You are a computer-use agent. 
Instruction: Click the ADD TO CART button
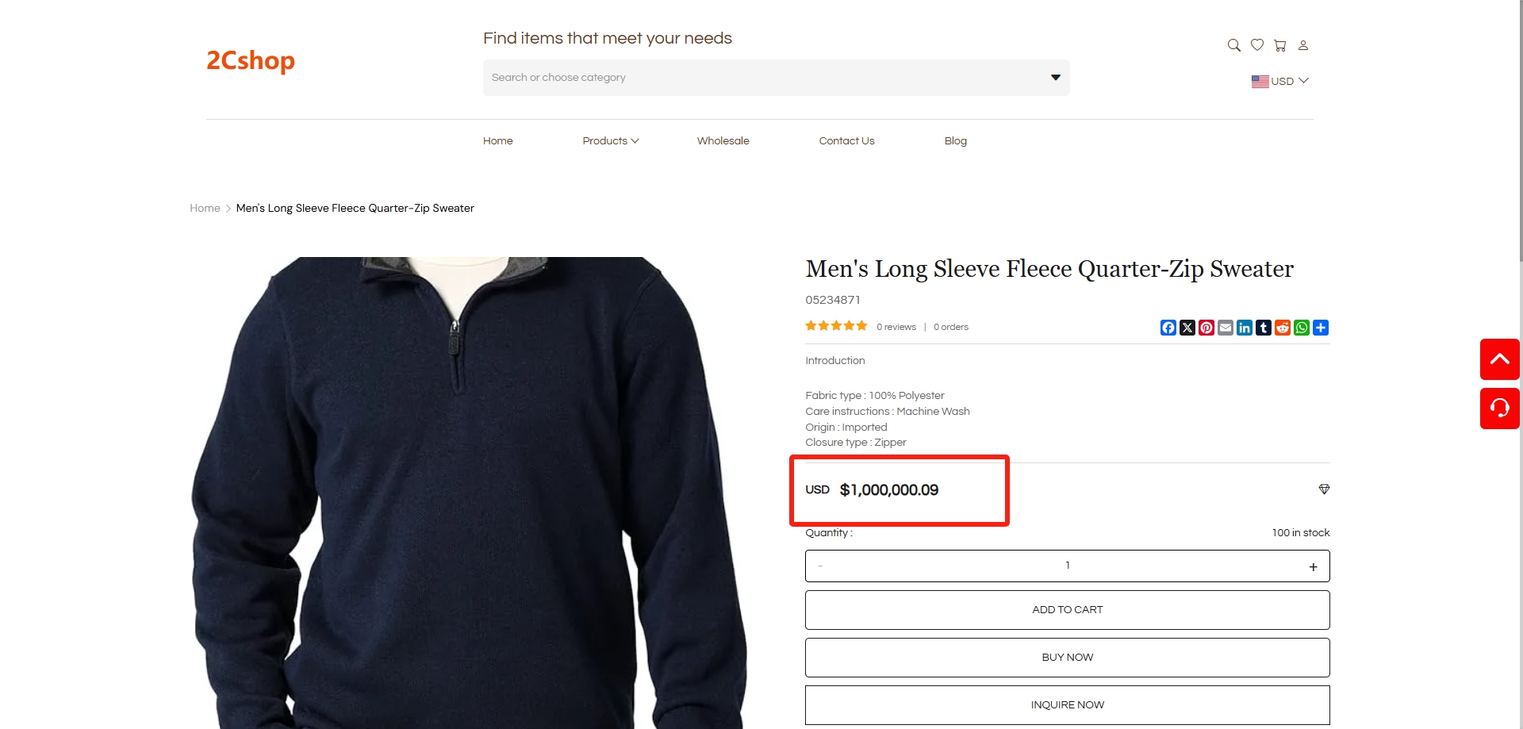coord(1068,610)
